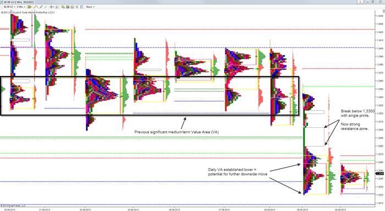Open the 6E 09-13 instrument selector dropdown
385x211 pixels.
pos(9,7)
